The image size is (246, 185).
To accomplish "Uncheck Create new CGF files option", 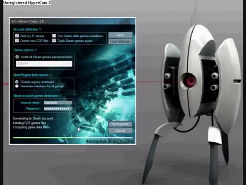I will 17,41.
